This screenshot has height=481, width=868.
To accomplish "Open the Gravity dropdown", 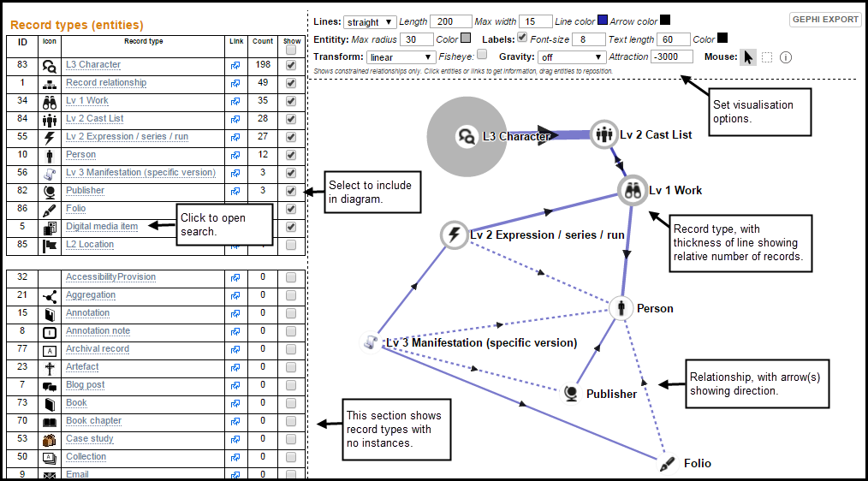I will (x=571, y=57).
